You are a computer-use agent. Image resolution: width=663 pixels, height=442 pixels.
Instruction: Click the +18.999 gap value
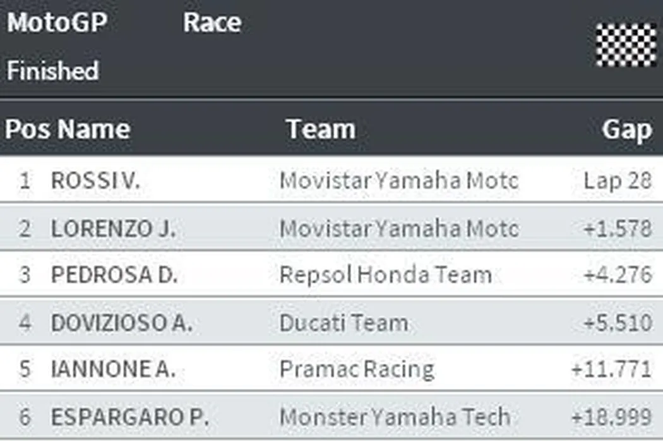(611, 417)
